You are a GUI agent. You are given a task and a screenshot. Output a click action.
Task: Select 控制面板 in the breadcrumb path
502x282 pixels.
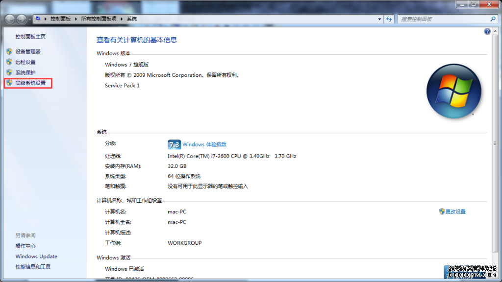click(x=61, y=19)
